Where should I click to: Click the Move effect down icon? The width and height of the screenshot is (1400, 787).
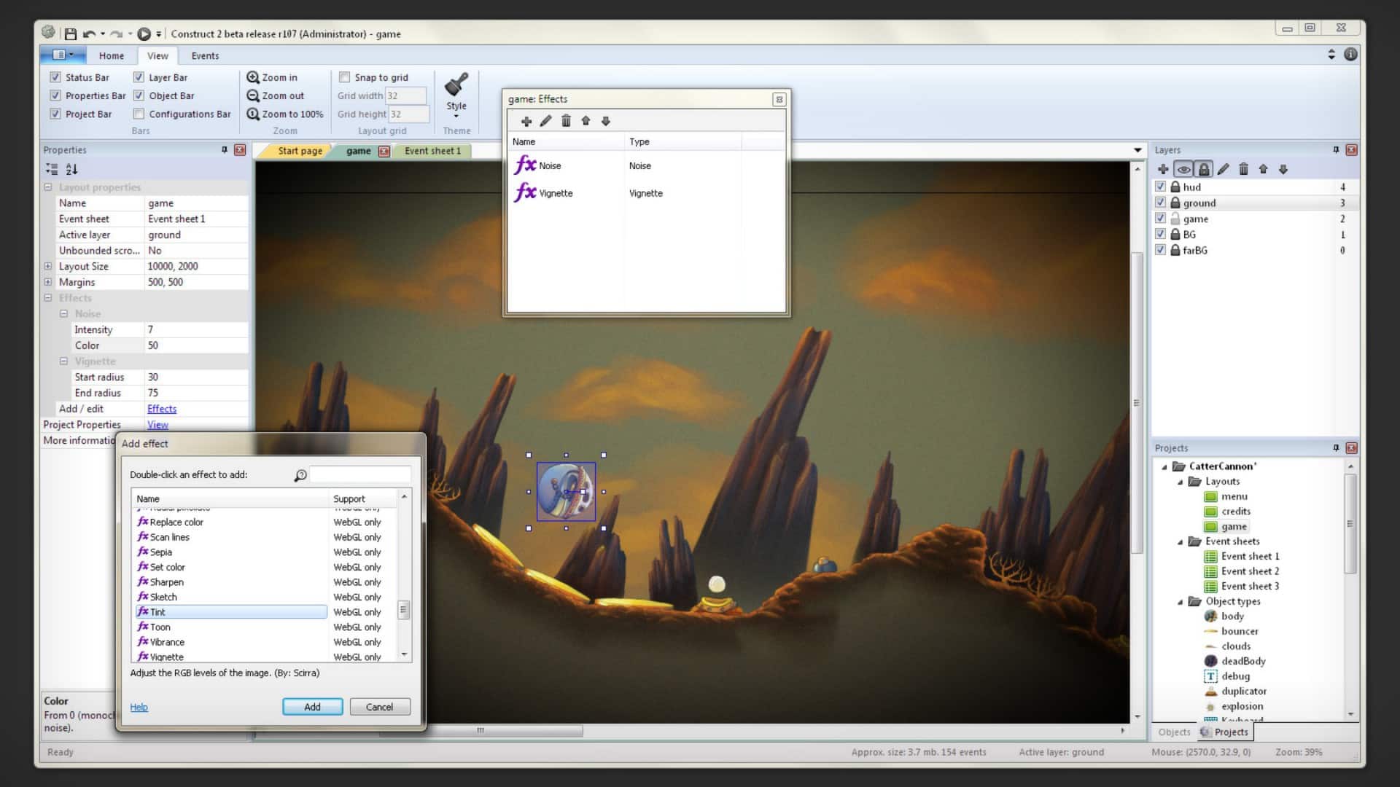604,120
